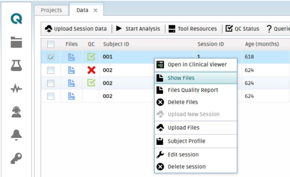Screen dimensions: 290x177
Task: Select Delete session menu entry
Action: point(186,167)
